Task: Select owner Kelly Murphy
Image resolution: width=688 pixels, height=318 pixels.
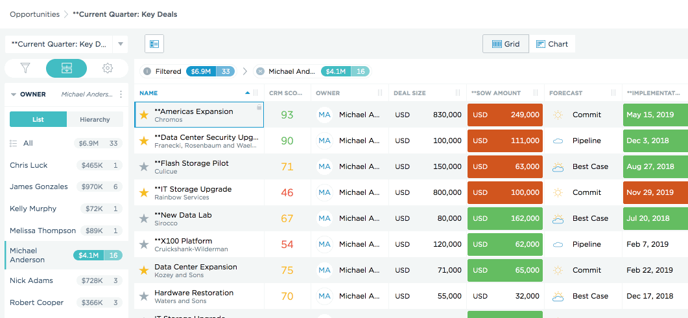Action: pyautogui.click(x=66, y=209)
